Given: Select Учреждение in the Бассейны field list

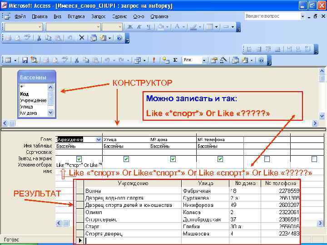Looking at the screenshot, I should pyautogui.click(x=33, y=100).
